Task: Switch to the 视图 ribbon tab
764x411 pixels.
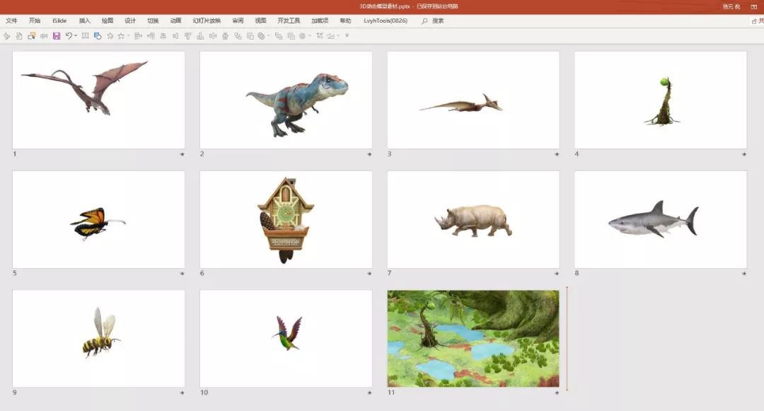Action: [260, 21]
